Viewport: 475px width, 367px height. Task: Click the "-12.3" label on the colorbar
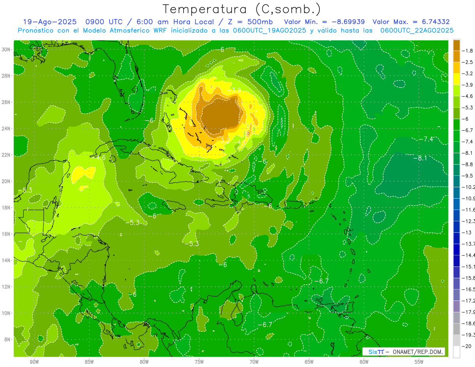[x=469, y=221]
